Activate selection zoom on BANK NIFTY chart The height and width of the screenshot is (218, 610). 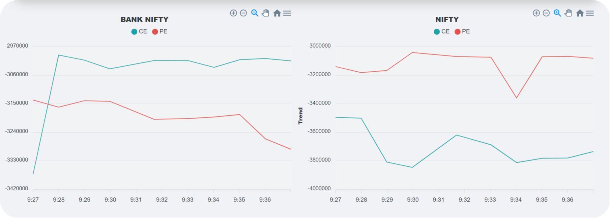(x=255, y=13)
